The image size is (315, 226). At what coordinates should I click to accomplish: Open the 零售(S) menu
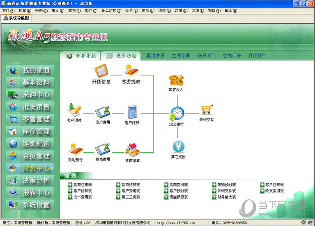point(74,11)
